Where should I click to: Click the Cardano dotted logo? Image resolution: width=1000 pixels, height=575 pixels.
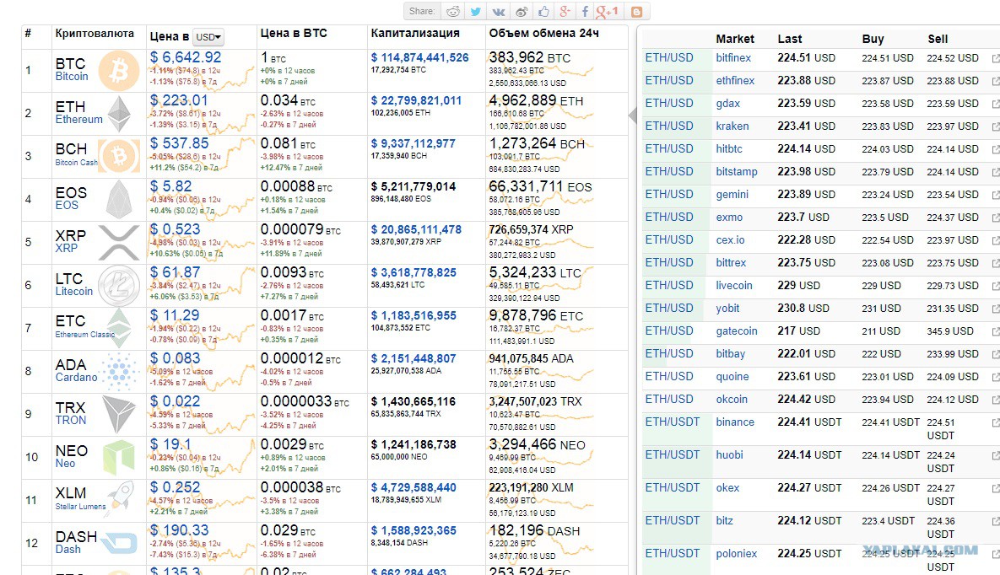coord(119,371)
